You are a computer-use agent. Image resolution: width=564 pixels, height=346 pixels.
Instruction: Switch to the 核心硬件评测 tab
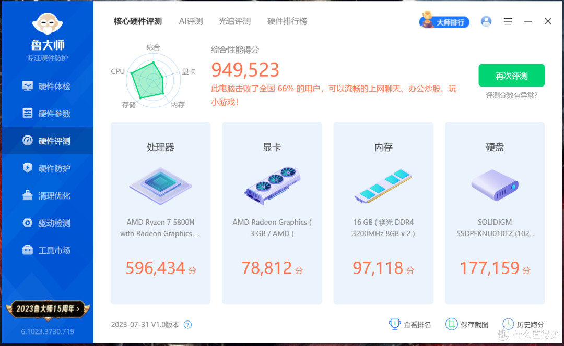[138, 21]
